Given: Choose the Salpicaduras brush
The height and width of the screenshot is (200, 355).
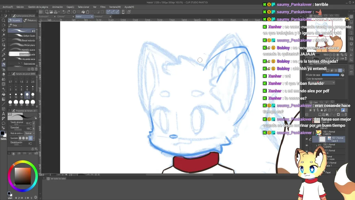Looking at the screenshot, I should point(22,64).
